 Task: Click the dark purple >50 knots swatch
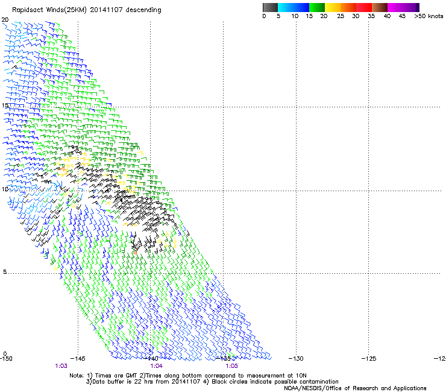coord(417,7)
